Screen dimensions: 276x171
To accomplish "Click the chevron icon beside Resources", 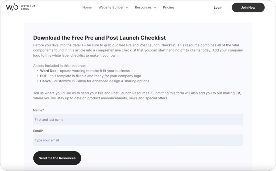I will pos(155,8).
